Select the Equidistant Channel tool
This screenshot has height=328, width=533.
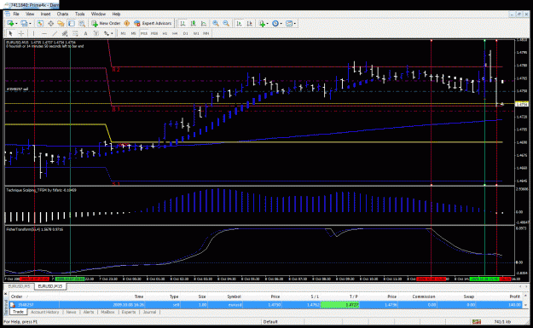65,33
